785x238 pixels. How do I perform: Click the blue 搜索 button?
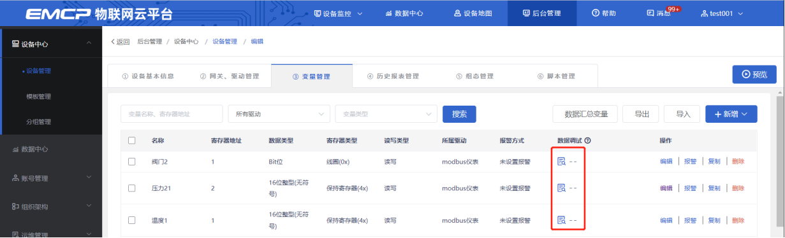[459, 114]
